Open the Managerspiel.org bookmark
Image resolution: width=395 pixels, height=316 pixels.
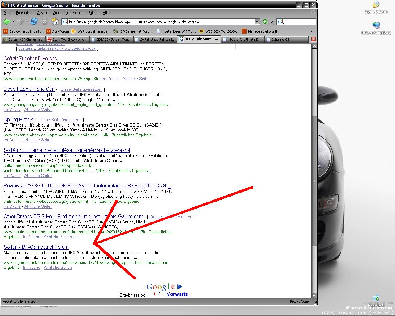click(262, 31)
